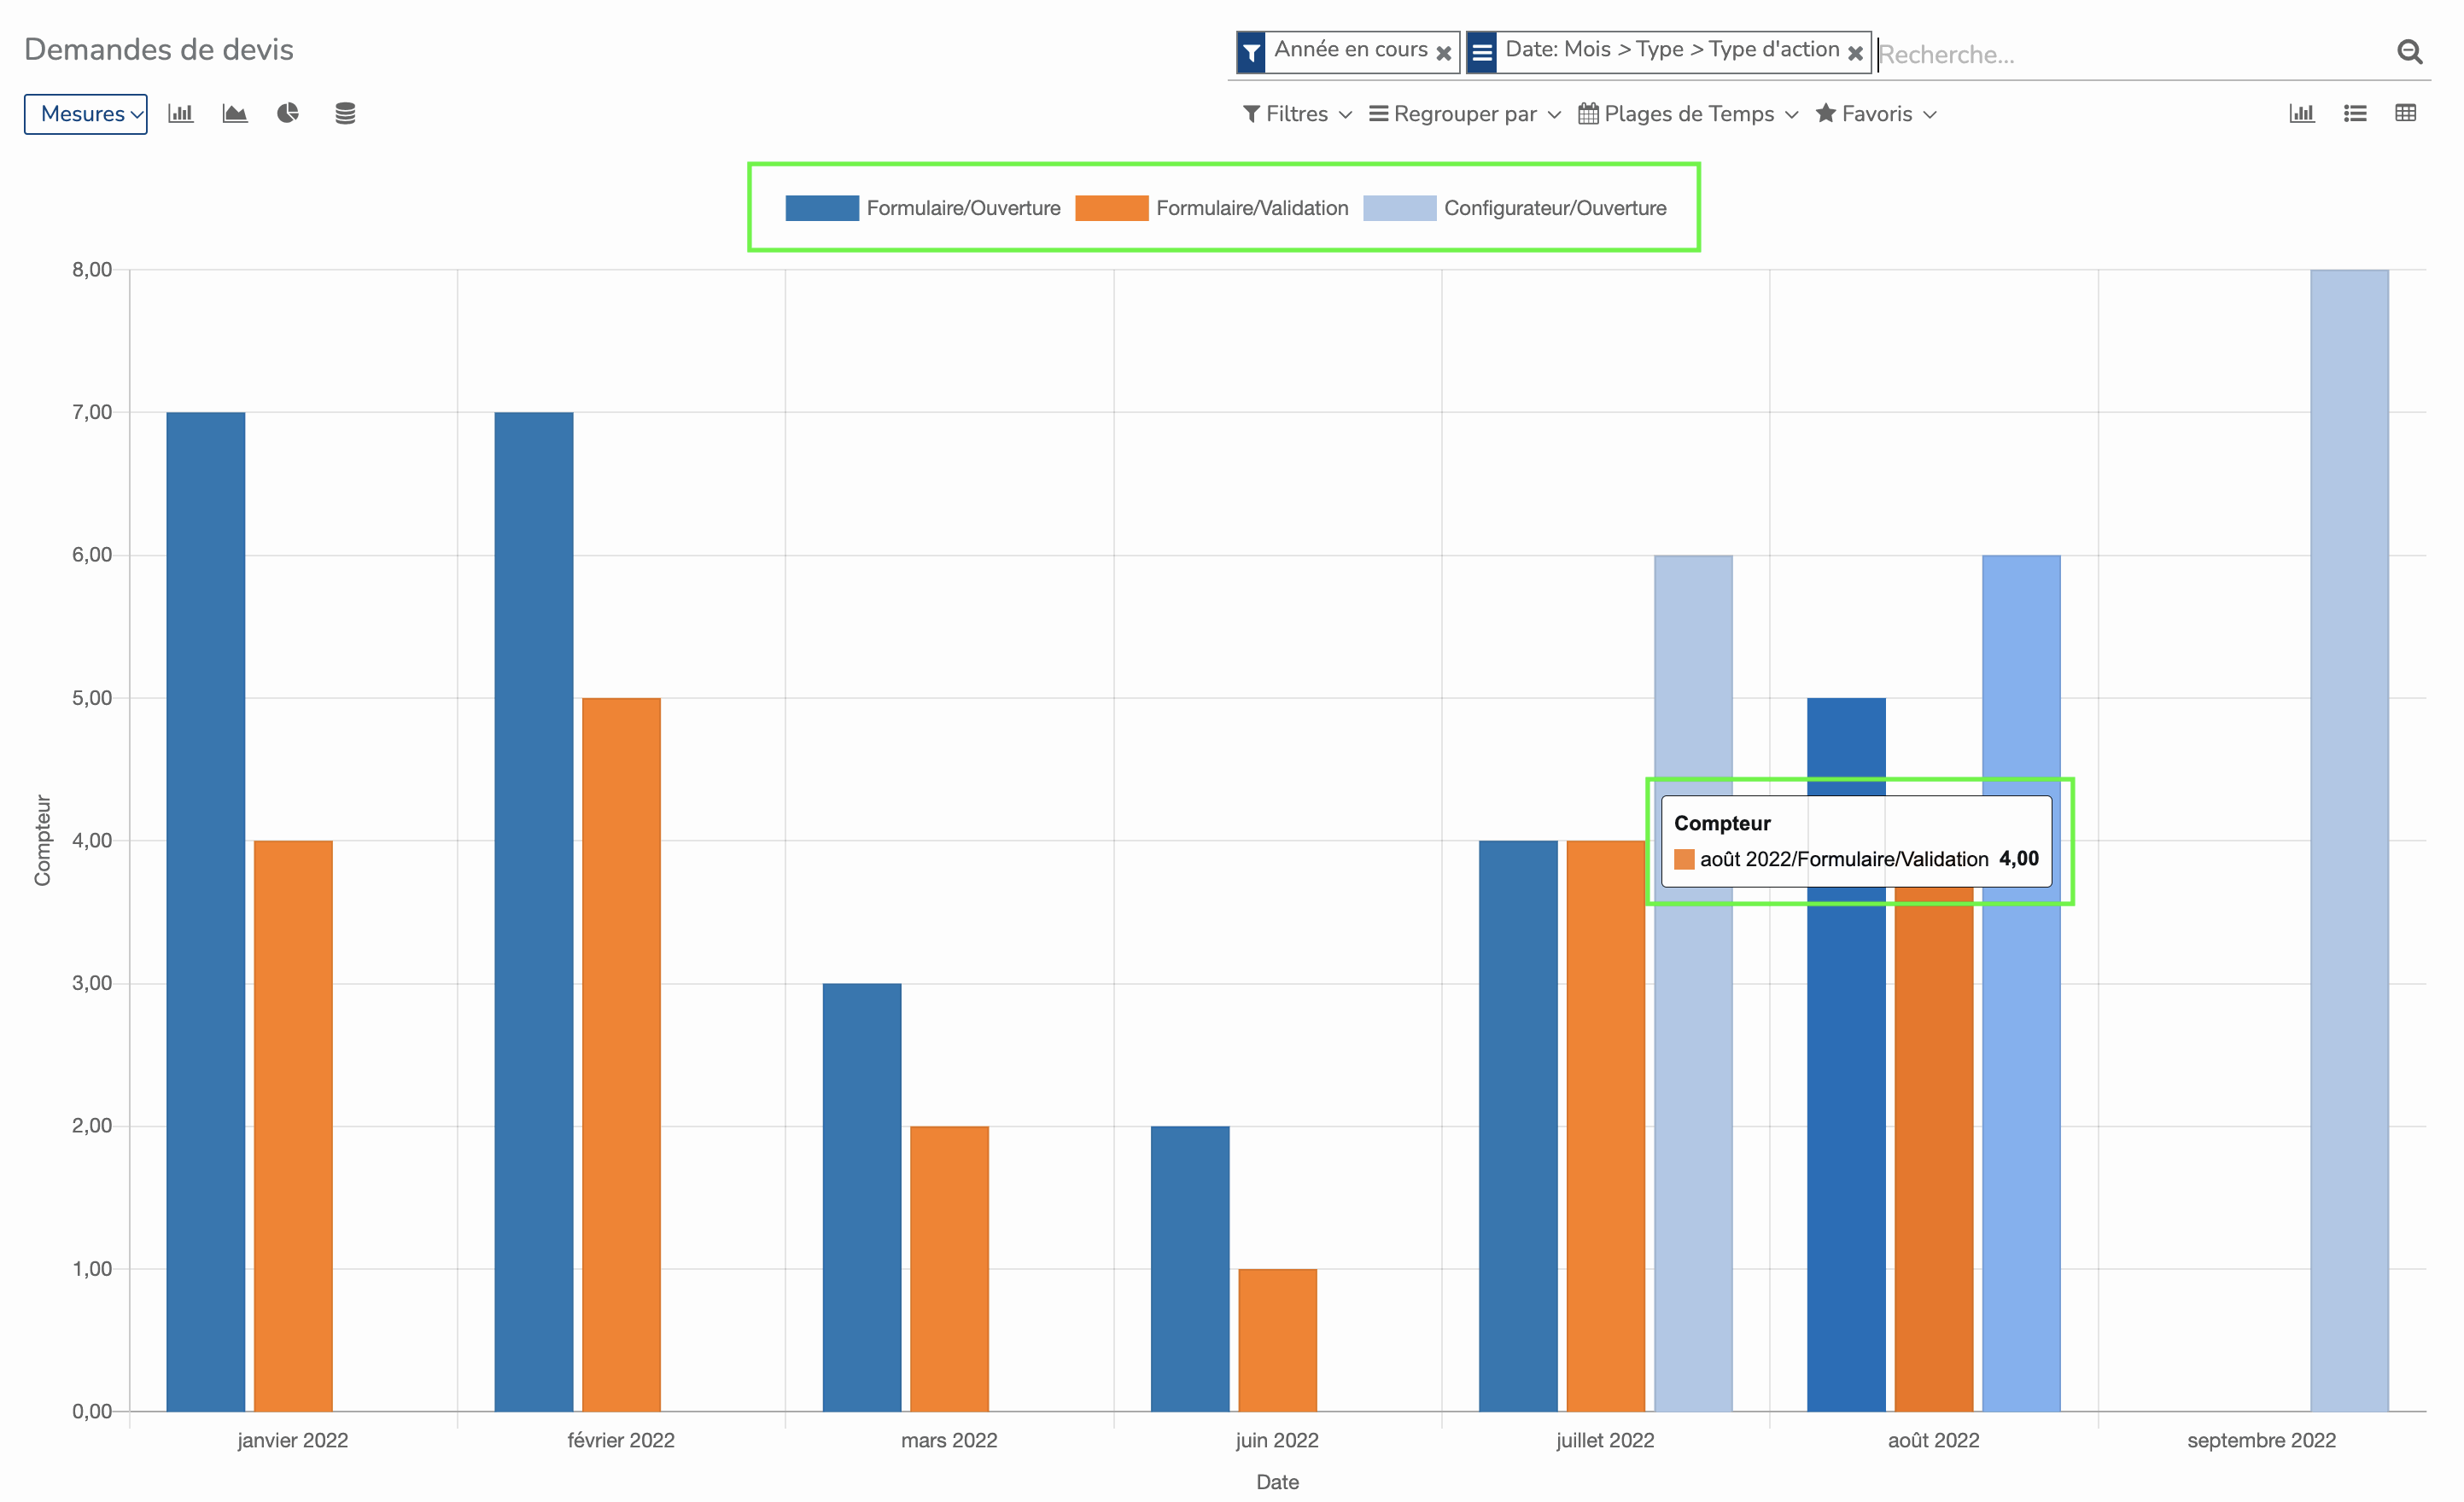Toggle Formulaire/Validation legend series
2464x1502 pixels.
click(1212, 208)
